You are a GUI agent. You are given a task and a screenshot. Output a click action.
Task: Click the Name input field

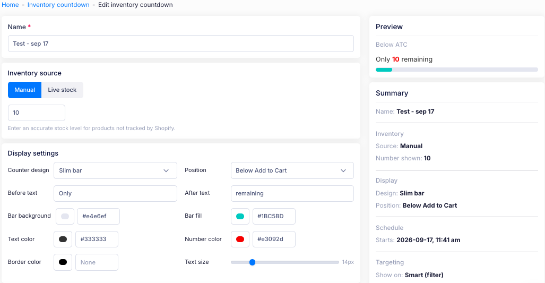(x=181, y=44)
